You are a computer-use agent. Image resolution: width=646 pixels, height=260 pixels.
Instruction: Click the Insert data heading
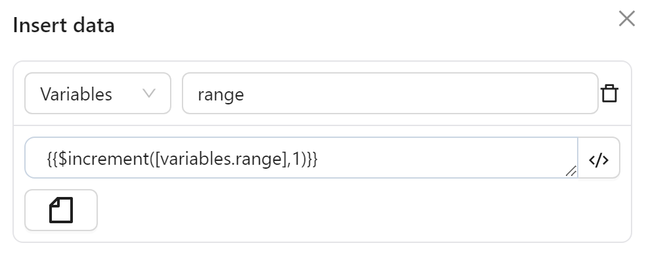pos(64,25)
